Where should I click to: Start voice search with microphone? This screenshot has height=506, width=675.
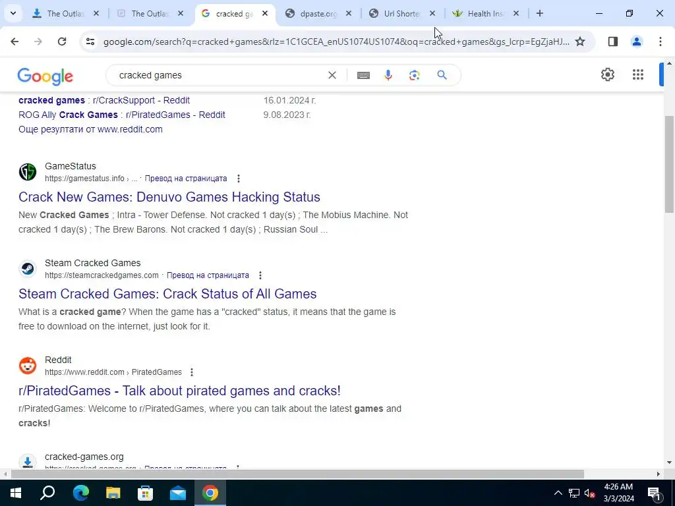pos(388,75)
